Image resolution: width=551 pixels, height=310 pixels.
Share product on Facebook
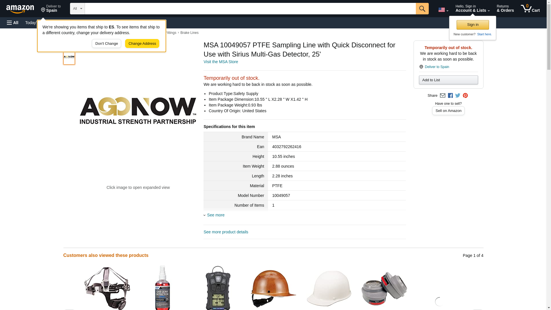click(x=450, y=96)
